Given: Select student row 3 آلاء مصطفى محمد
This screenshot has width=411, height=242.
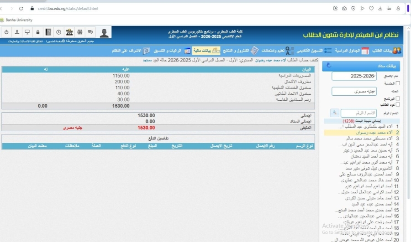Looking at the screenshot, I should 362,139.
